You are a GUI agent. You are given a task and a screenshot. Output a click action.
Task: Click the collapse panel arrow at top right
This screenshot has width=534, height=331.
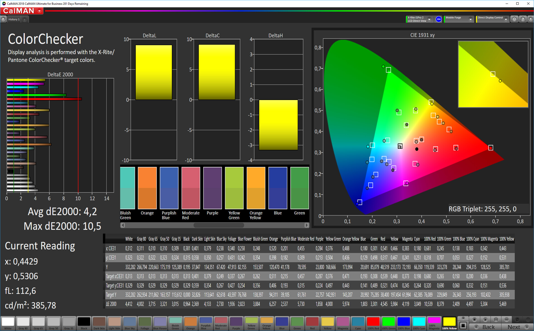click(530, 19)
